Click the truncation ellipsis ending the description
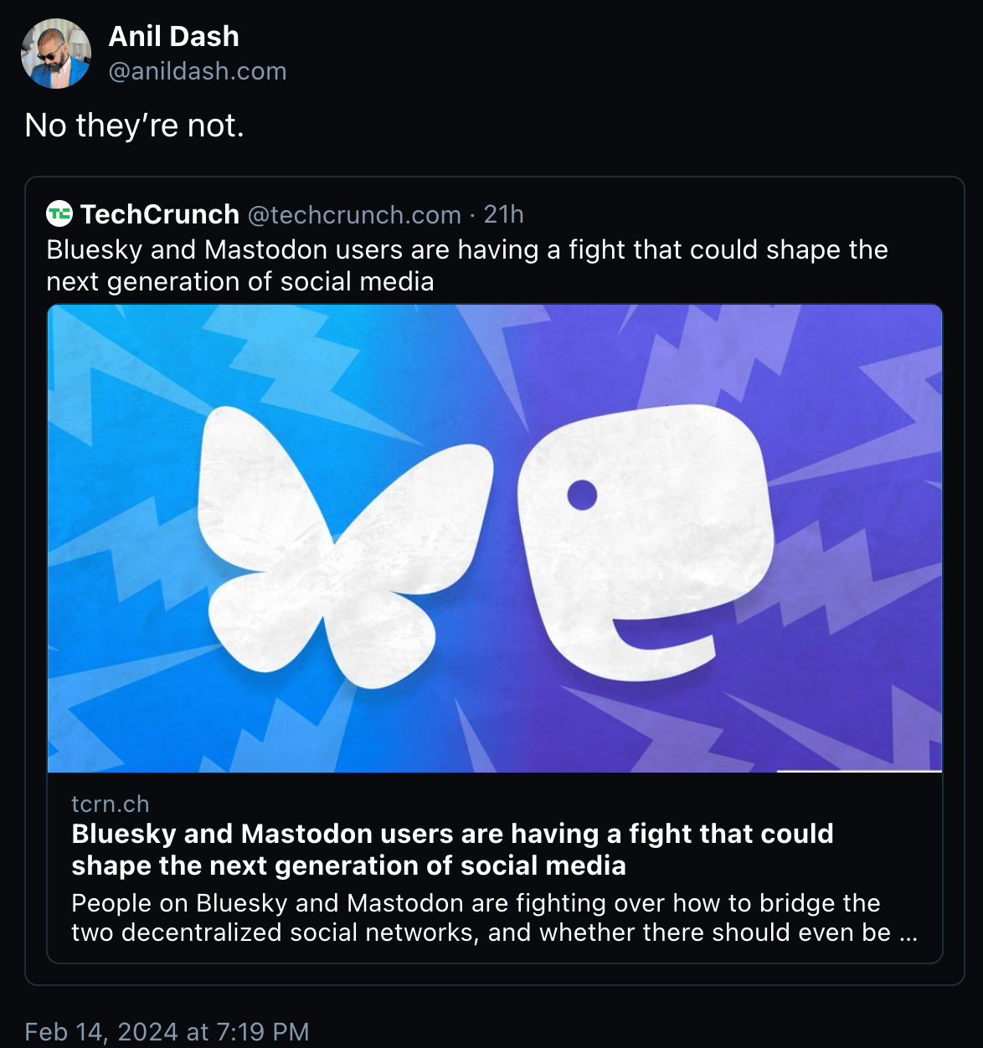The width and height of the screenshot is (983, 1048). (908, 932)
